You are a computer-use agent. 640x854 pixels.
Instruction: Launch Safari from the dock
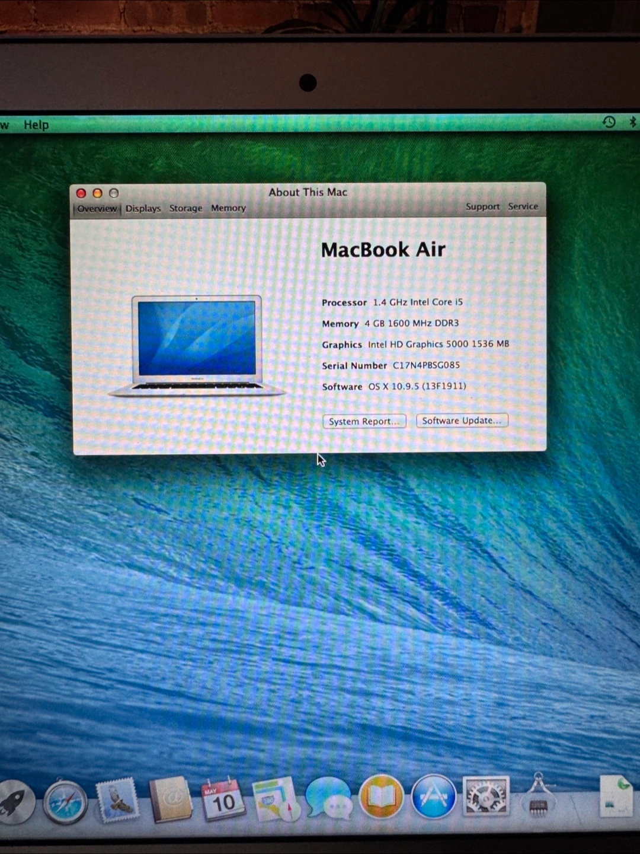coord(65,802)
